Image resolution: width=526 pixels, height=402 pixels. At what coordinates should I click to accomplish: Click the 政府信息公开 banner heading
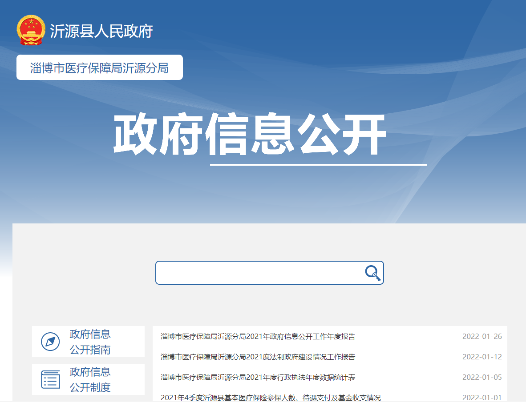[249, 135]
